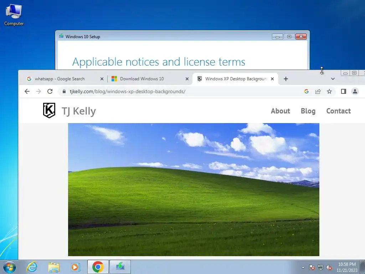The width and height of the screenshot is (365, 274).
Task: Share this page via share icon
Action: (x=318, y=91)
